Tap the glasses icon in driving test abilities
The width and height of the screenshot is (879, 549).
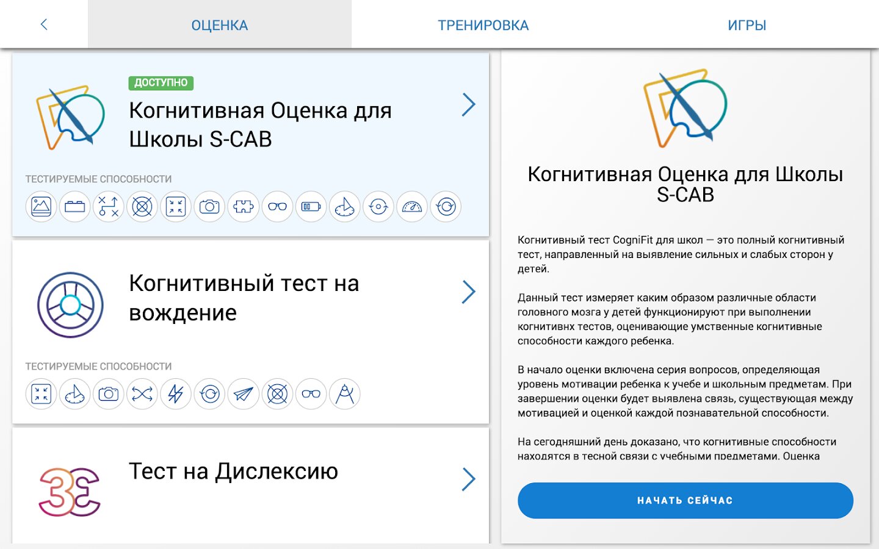click(311, 394)
